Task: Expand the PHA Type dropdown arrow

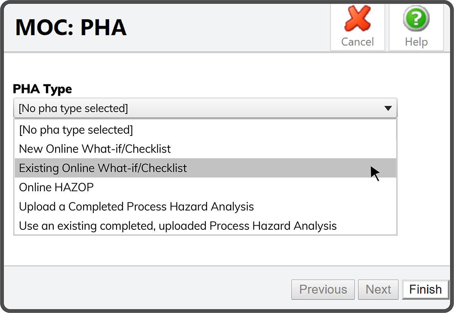Action: click(388, 109)
